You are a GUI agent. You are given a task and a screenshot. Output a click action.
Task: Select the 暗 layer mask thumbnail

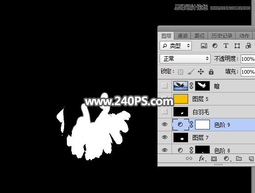click(202, 86)
